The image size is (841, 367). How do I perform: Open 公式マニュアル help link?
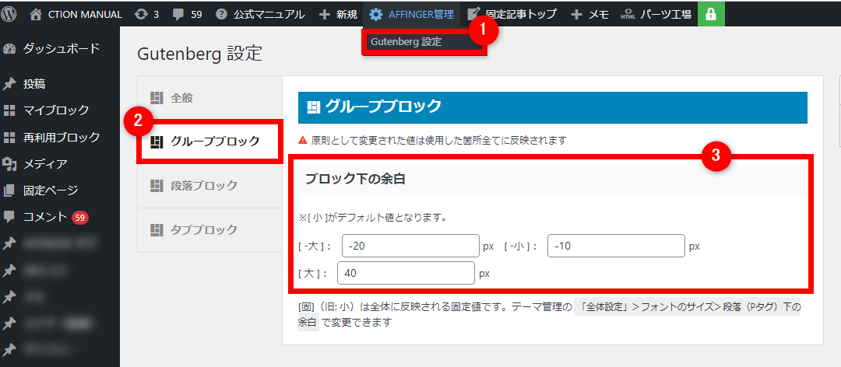click(x=260, y=15)
